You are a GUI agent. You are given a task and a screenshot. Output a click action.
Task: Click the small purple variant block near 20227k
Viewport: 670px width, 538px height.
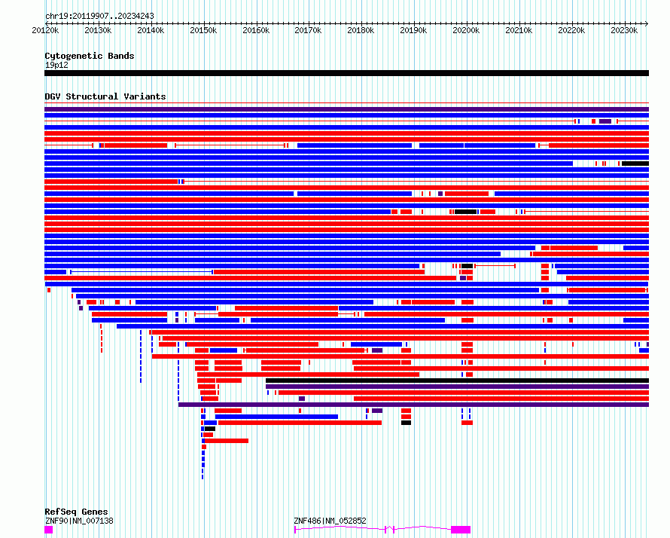point(605,121)
